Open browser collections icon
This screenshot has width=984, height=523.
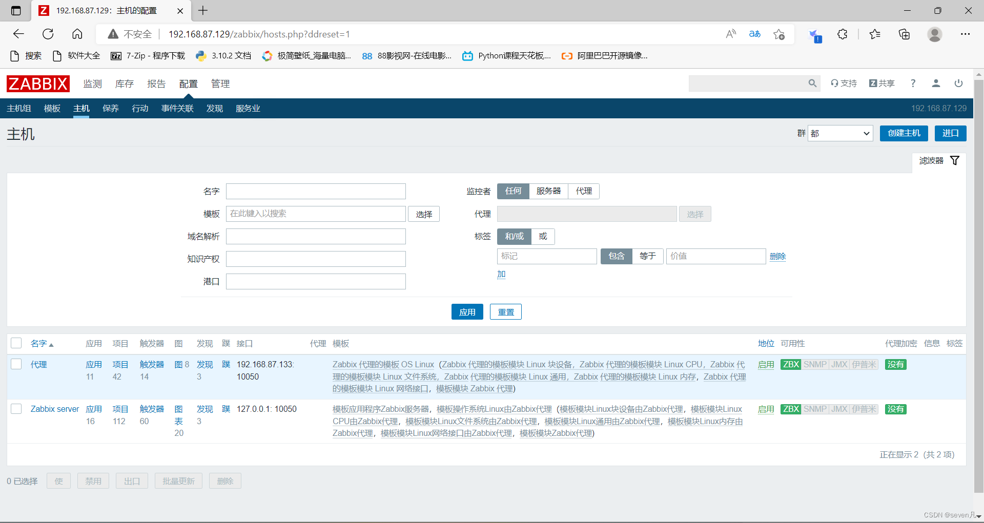(x=905, y=34)
